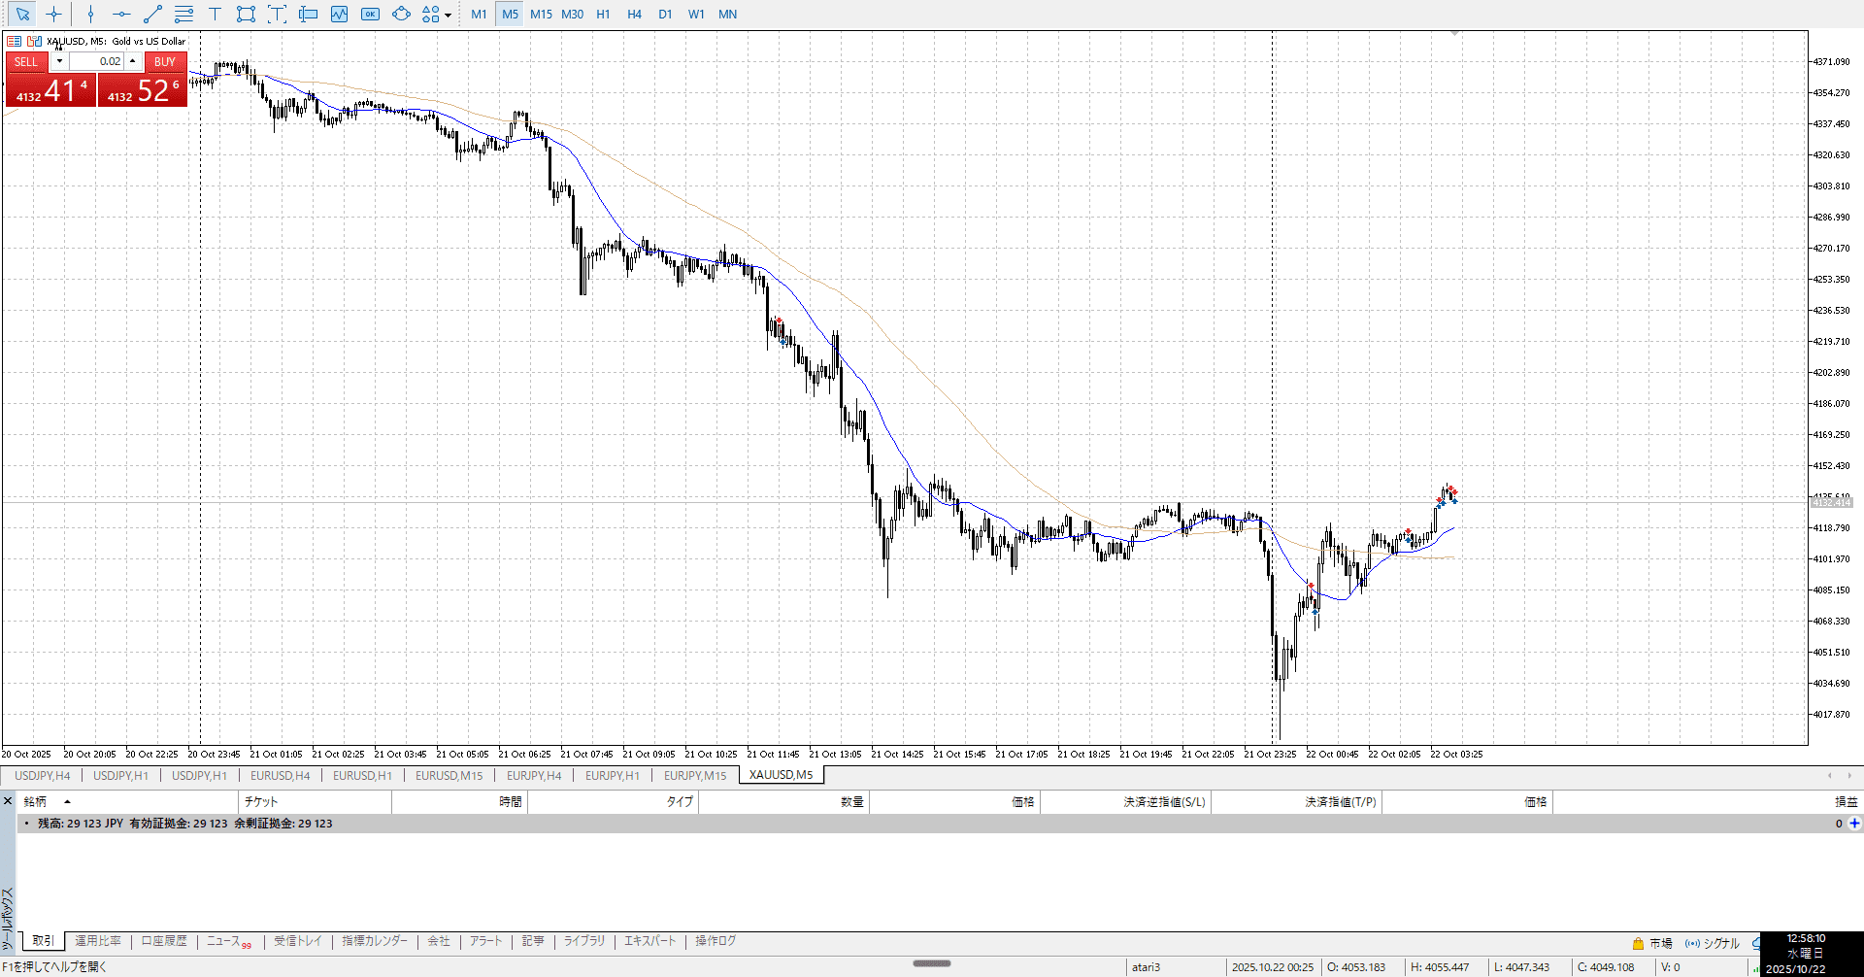The width and height of the screenshot is (1864, 977).
Task: Switch chart to H4 timeframe
Action: click(x=634, y=14)
